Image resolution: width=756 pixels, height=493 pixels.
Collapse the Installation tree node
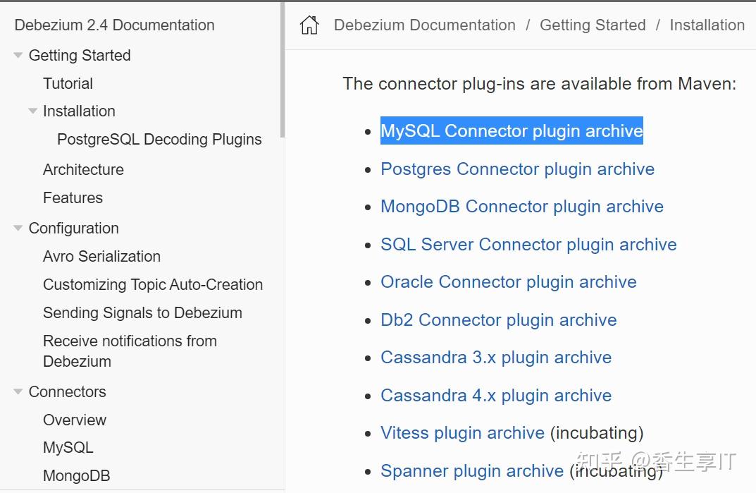(x=32, y=111)
